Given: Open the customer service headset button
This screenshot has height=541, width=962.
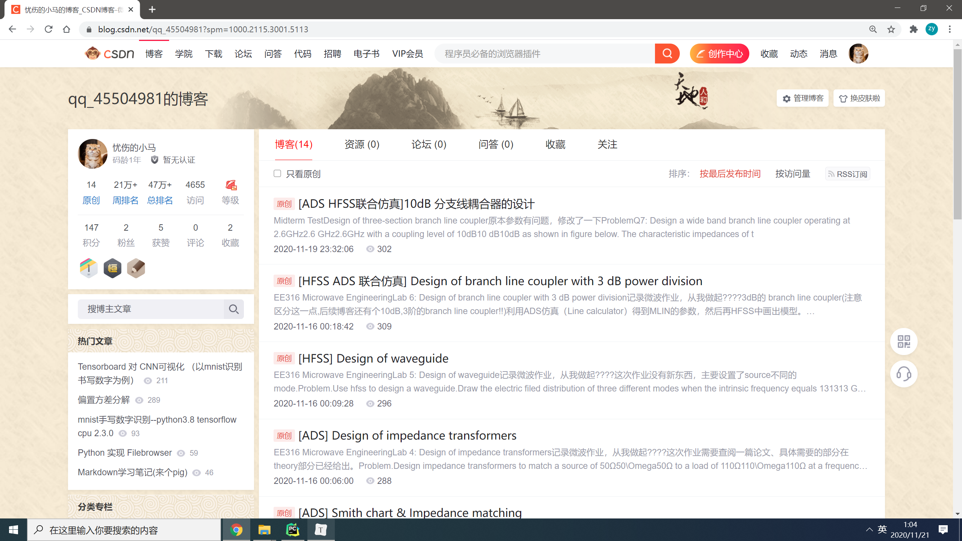Looking at the screenshot, I should (x=904, y=374).
